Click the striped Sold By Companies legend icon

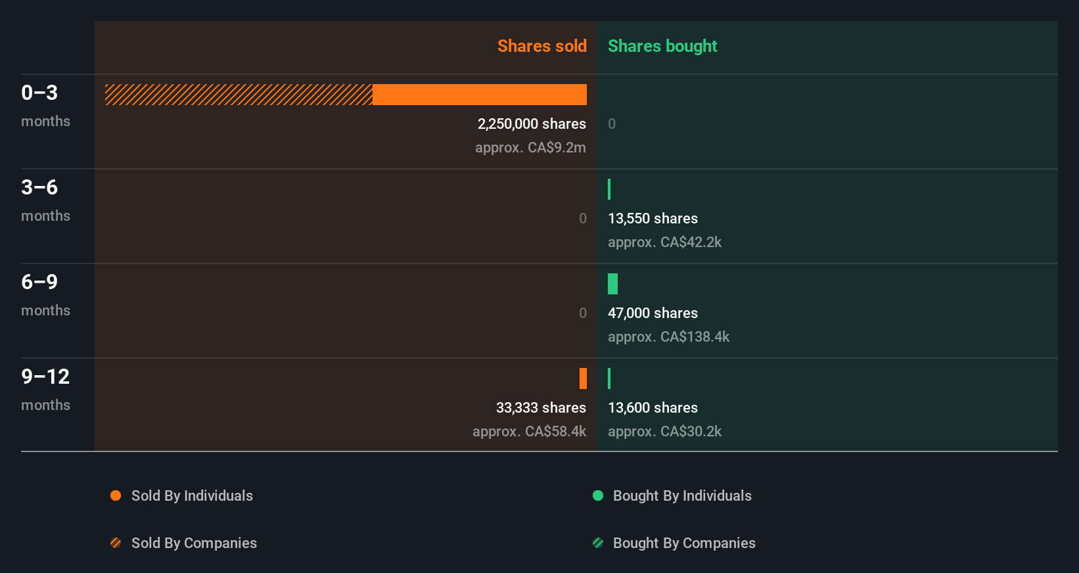116,543
